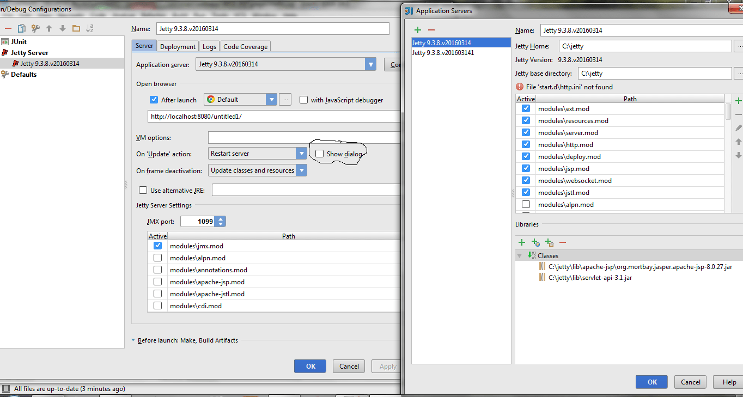
Task: Open the On frame deactivation dropdown
Action: coord(301,170)
